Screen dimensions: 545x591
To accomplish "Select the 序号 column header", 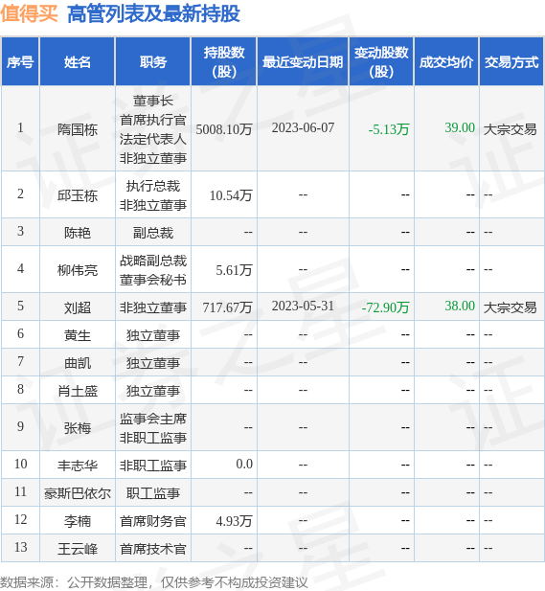I will [x=20, y=62].
